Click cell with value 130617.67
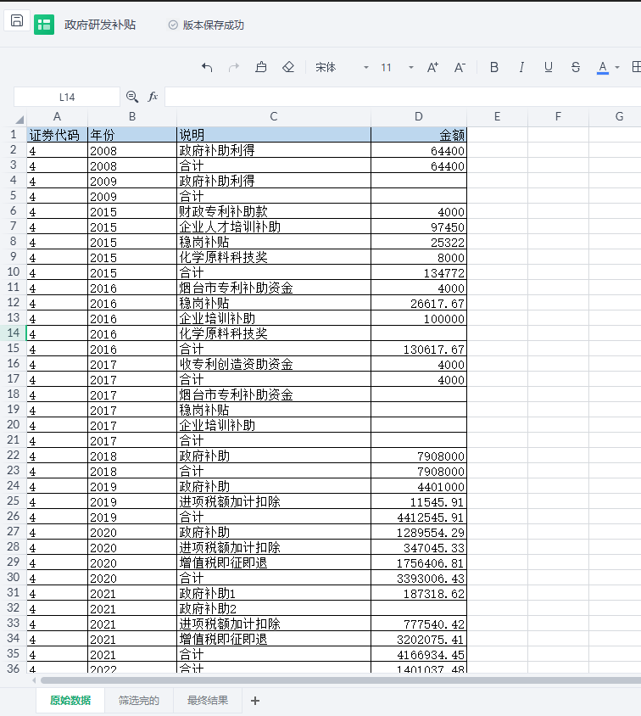 (419, 349)
